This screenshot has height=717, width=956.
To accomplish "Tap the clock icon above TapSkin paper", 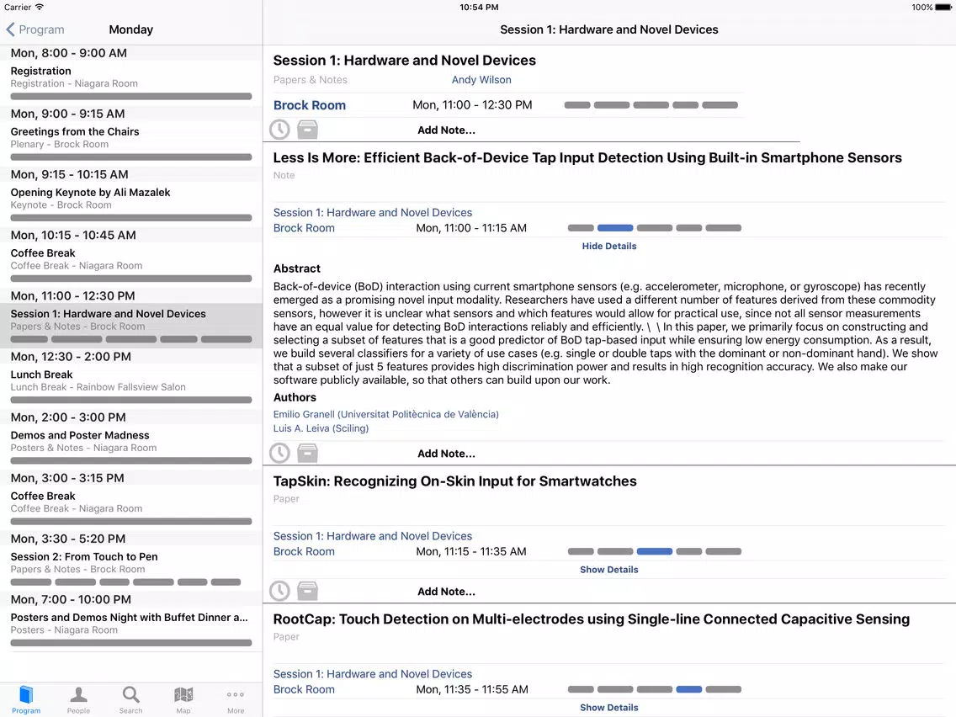I will 280,453.
